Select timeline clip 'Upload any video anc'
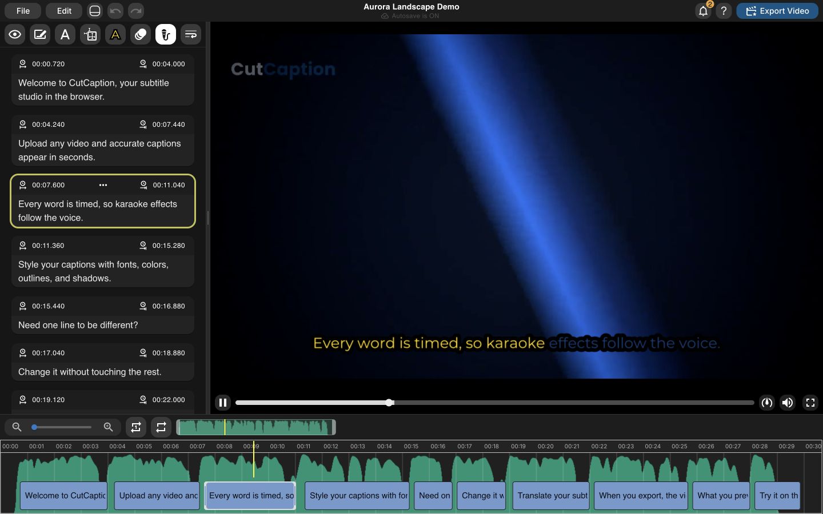The height and width of the screenshot is (514, 823). click(157, 496)
